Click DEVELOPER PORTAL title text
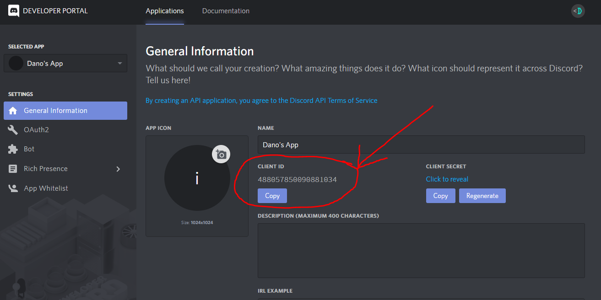 point(55,11)
